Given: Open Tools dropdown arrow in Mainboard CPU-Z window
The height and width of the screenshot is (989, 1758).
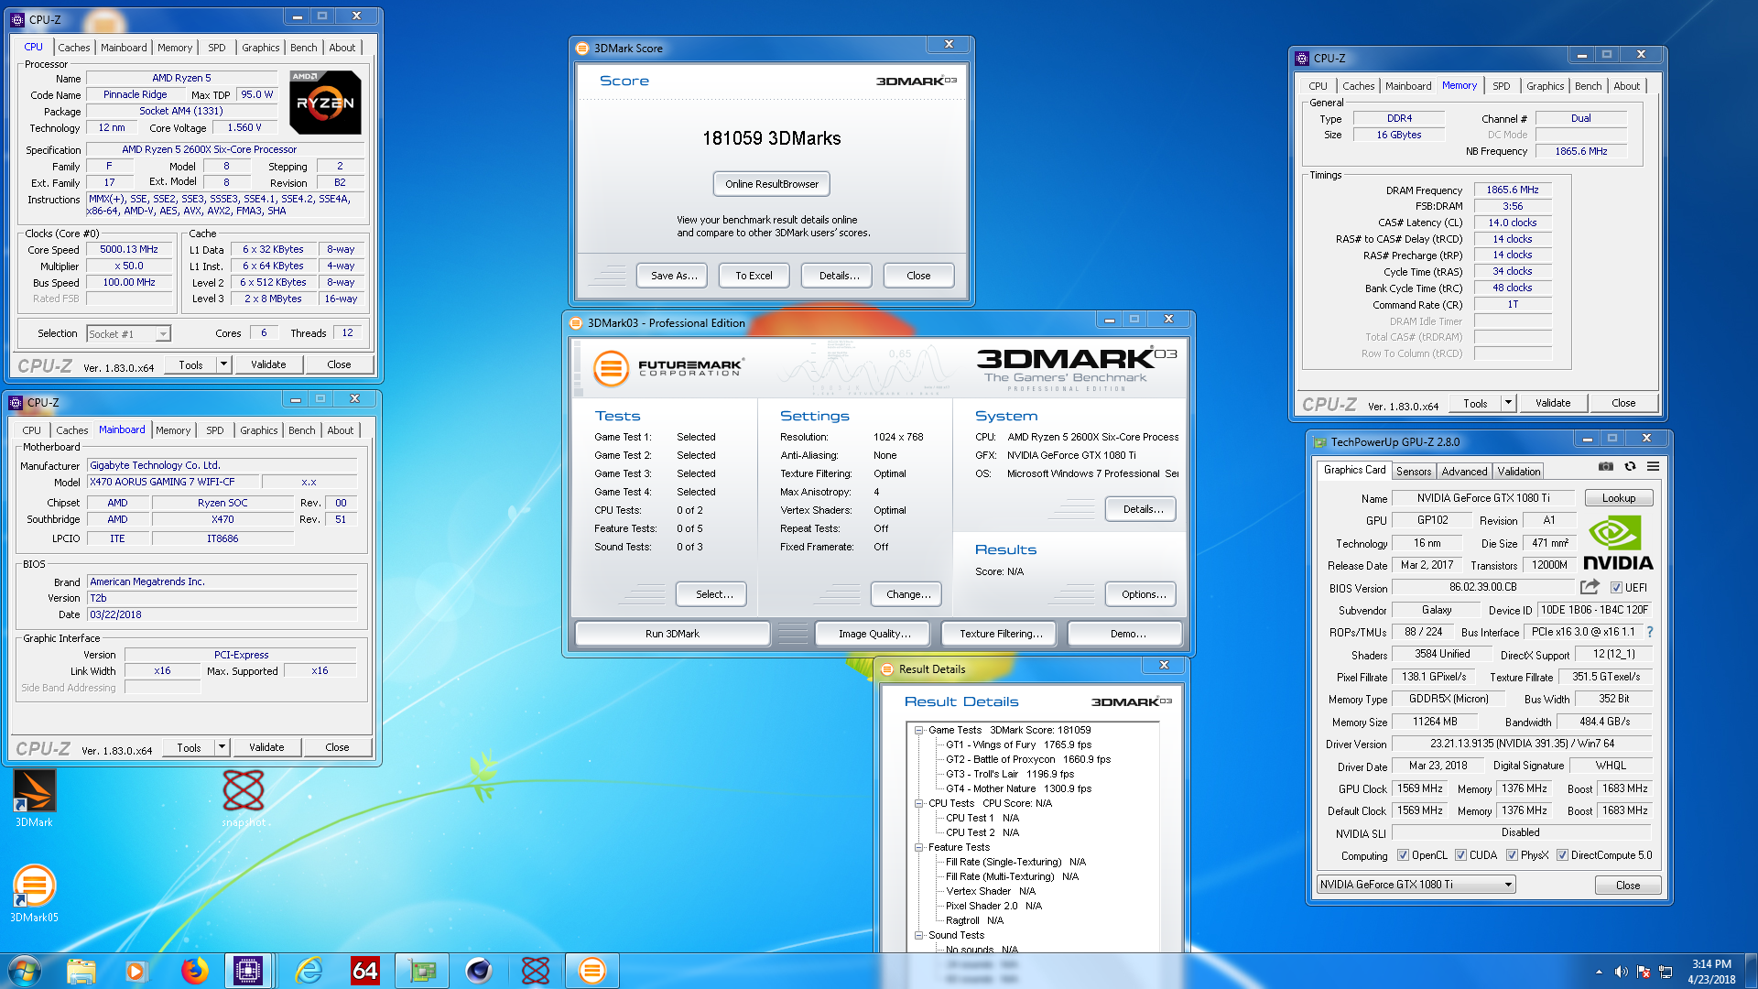Looking at the screenshot, I should [221, 747].
